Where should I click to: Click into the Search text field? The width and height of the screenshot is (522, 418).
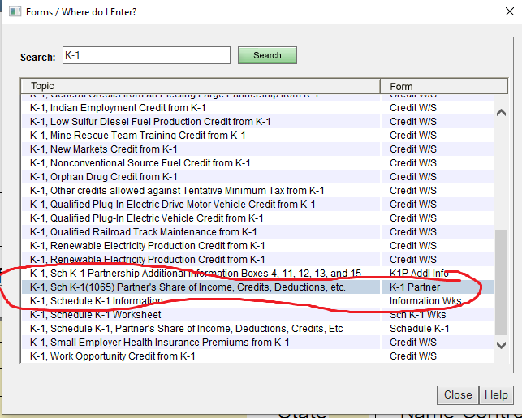coord(146,55)
